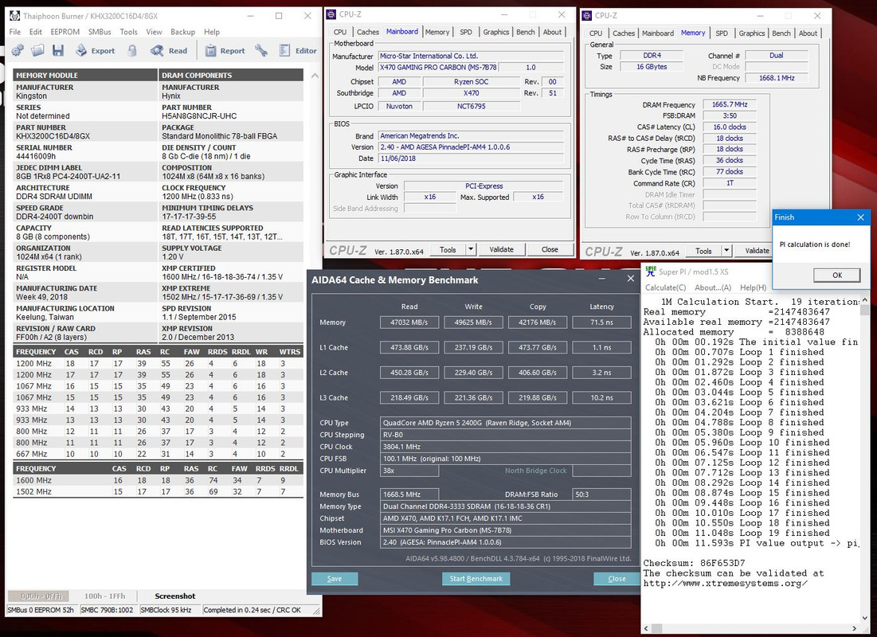
Task: Switch to Graphics tab in Memory CPU-Z window
Action: 752,33
